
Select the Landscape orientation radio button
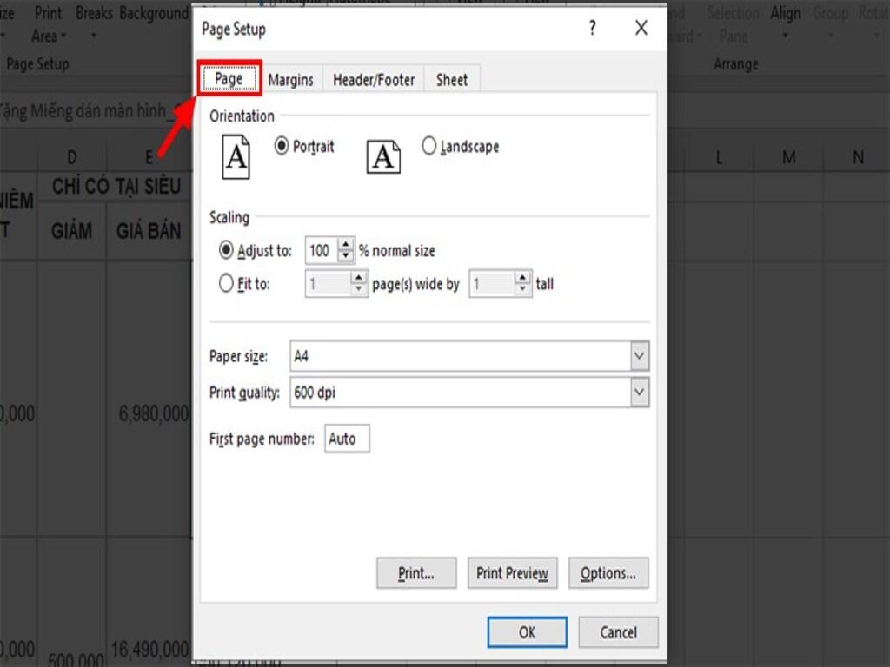[x=429, y=146]
